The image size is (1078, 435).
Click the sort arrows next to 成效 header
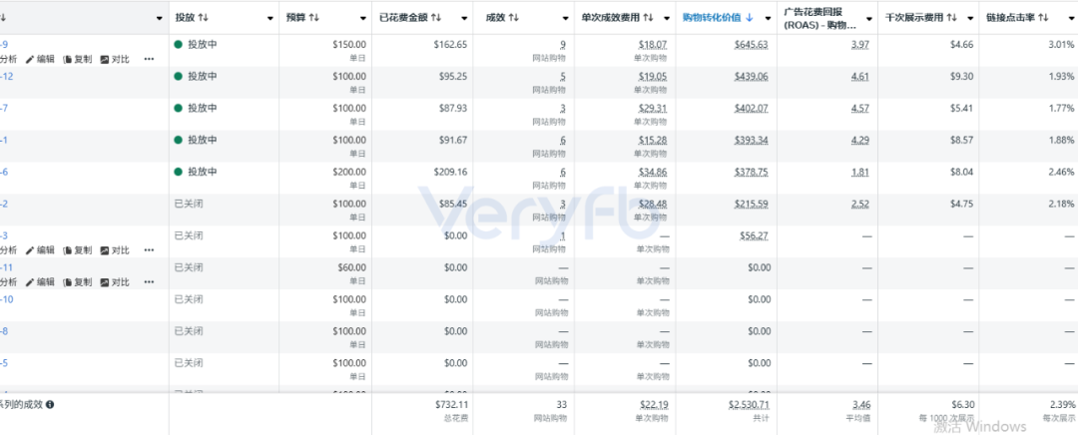pyautogui.click(x=514, y=17)
